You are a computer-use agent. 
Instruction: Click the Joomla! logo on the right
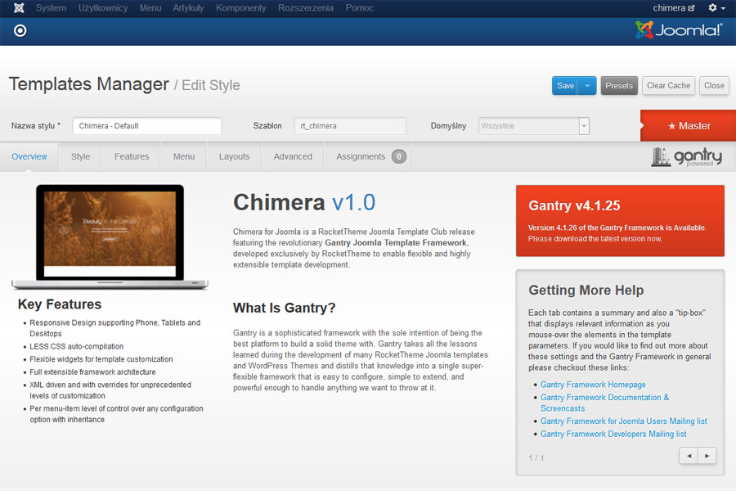coord(679,30)
